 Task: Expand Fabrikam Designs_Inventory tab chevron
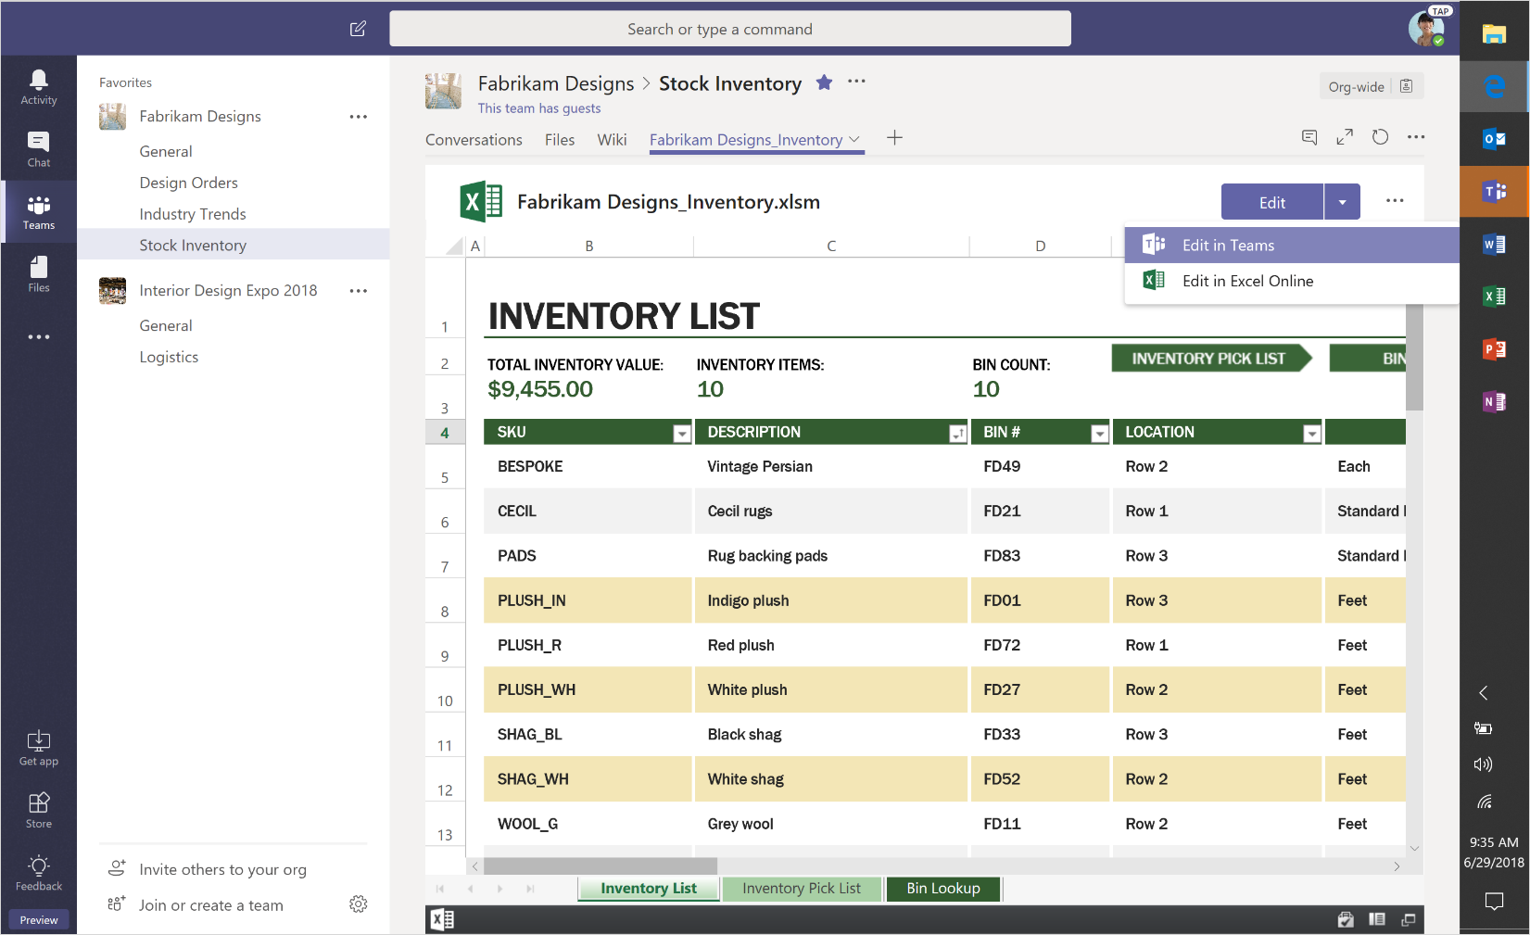tap(854, 140)
